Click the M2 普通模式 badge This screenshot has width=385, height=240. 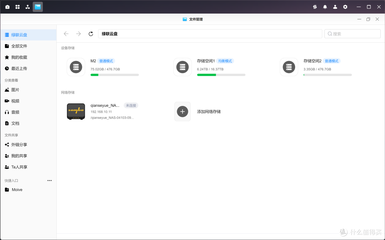[x=106, y=61]
